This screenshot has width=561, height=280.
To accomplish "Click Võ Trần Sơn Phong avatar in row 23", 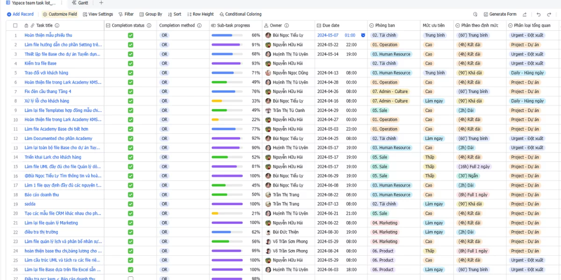I will coord(268,241).
